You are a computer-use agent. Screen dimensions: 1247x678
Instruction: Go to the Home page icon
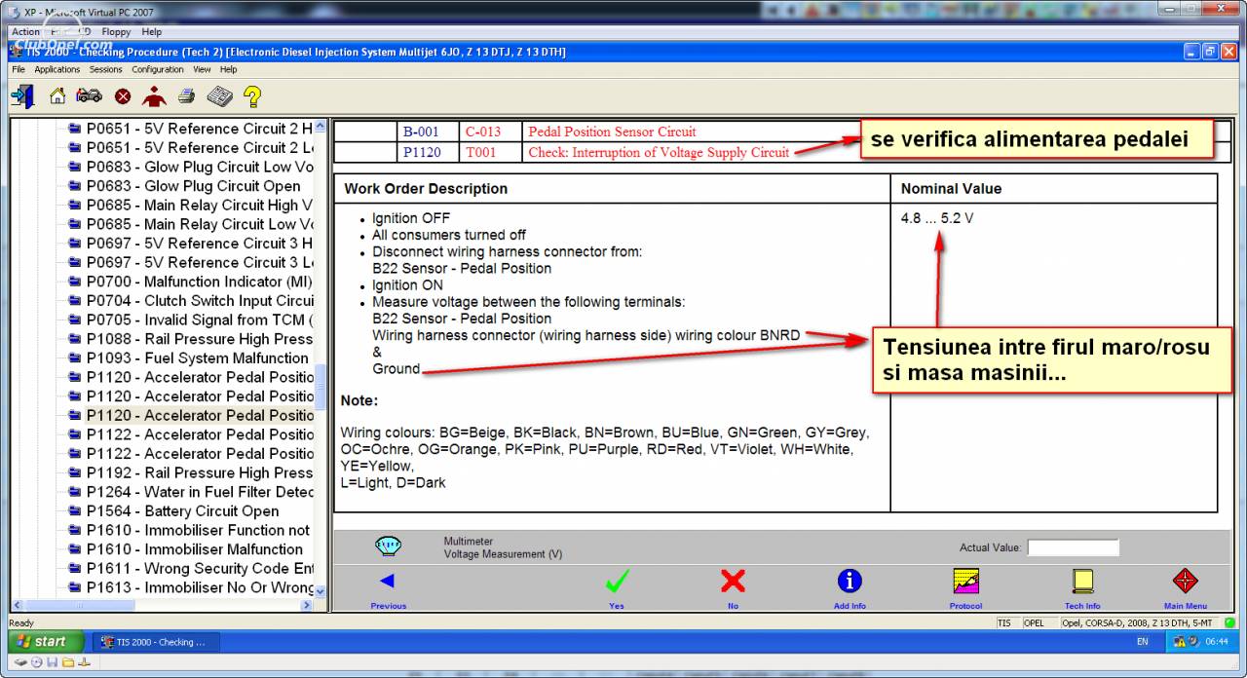pos(57,96)
